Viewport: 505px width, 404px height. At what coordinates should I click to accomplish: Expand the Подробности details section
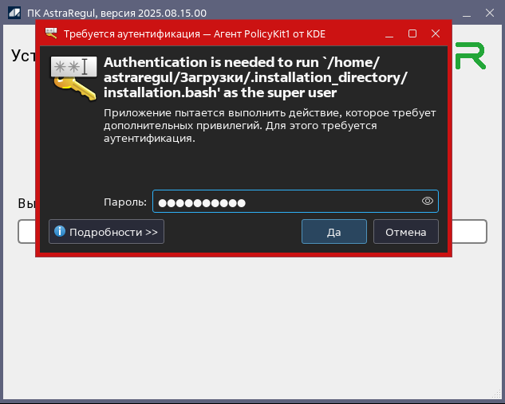point(106,232)
